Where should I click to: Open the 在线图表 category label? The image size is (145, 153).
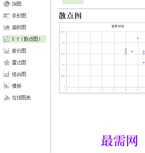pos(22,98)
